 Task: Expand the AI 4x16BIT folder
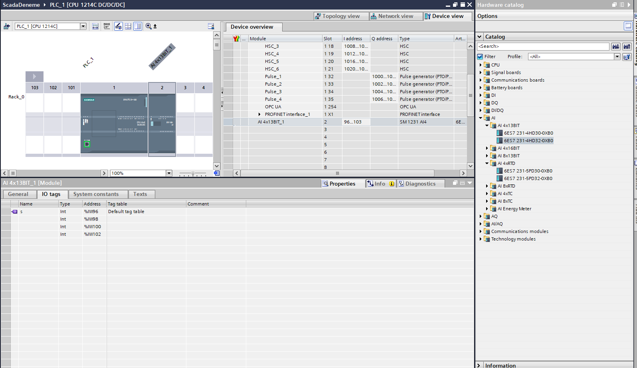[487, 148]
